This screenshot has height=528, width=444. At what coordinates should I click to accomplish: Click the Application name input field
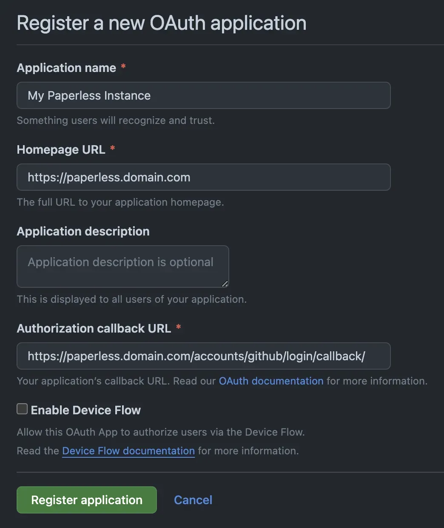click(203, 95)
